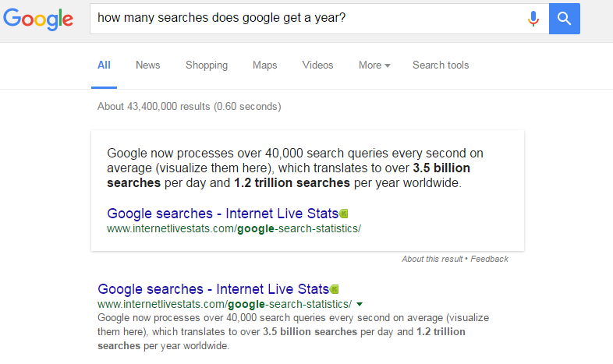The height and width of the screenshot is (364, 613).
Task: Select the All results tab
Action: point(104,65)
